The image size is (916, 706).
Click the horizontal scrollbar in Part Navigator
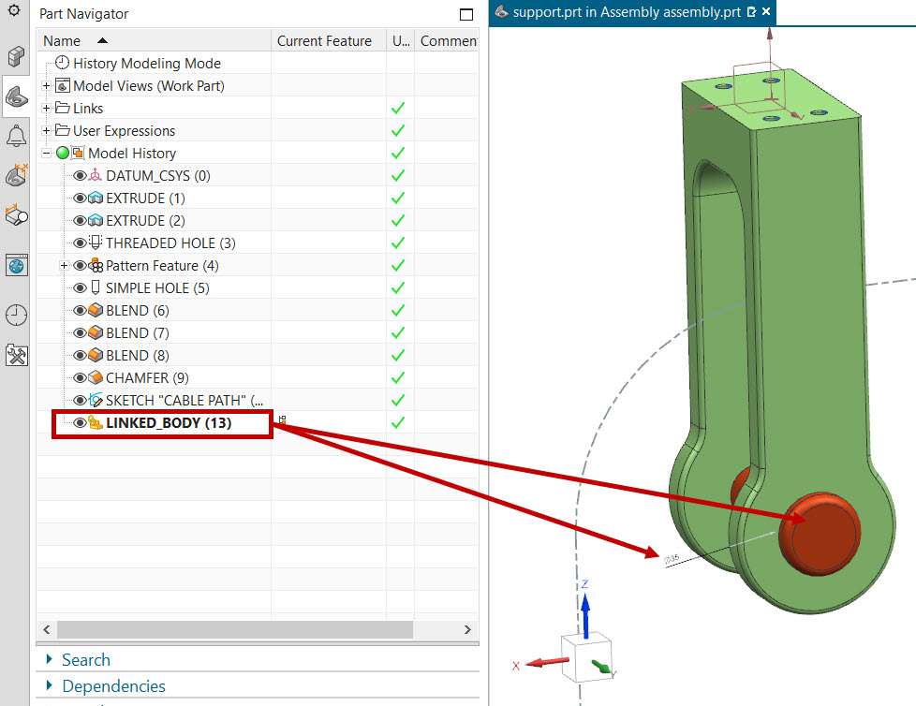coord(234,628)
